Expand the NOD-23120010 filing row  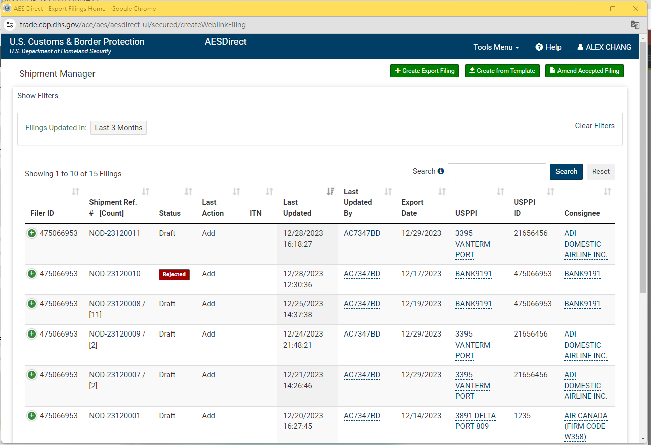pyautogui.click(x=31, y=274)
